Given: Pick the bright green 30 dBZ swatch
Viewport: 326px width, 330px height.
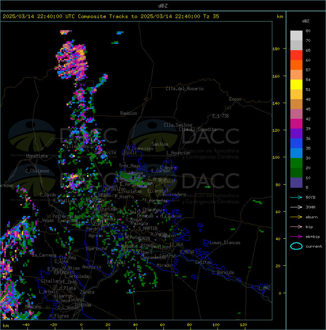Looking at the screenshot, I should tap(296, 163).
